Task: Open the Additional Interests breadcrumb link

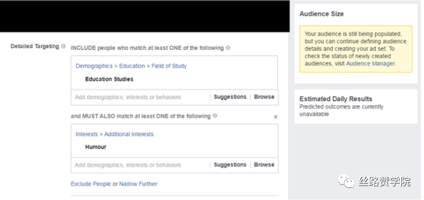Action: click(129, 134)
